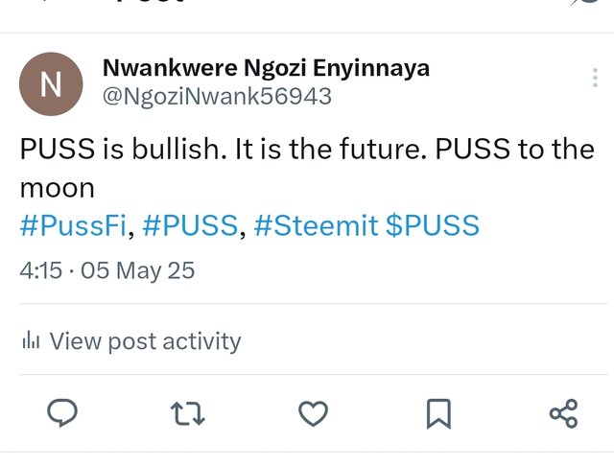The width and height of the screenshot is (614, 466).
Task: Click the bar chart analytics icon
Action: (x=31, y=340)
